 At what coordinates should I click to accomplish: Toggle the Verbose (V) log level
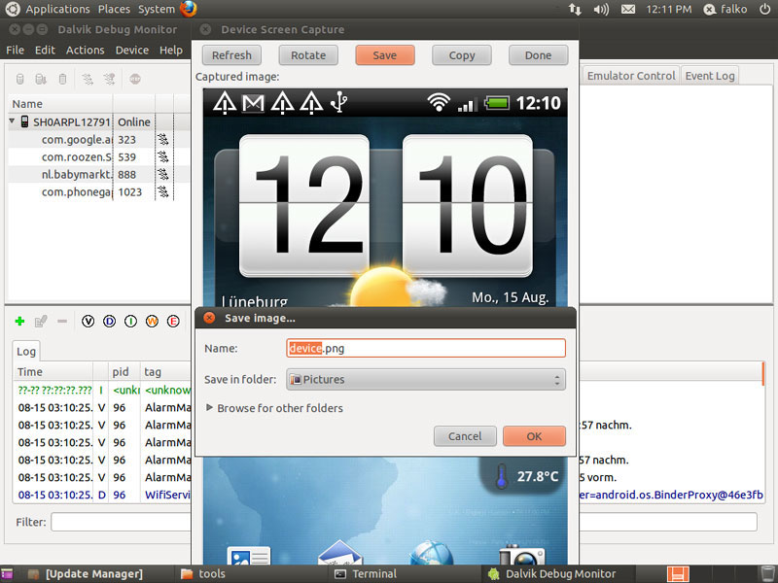[88, 322]
